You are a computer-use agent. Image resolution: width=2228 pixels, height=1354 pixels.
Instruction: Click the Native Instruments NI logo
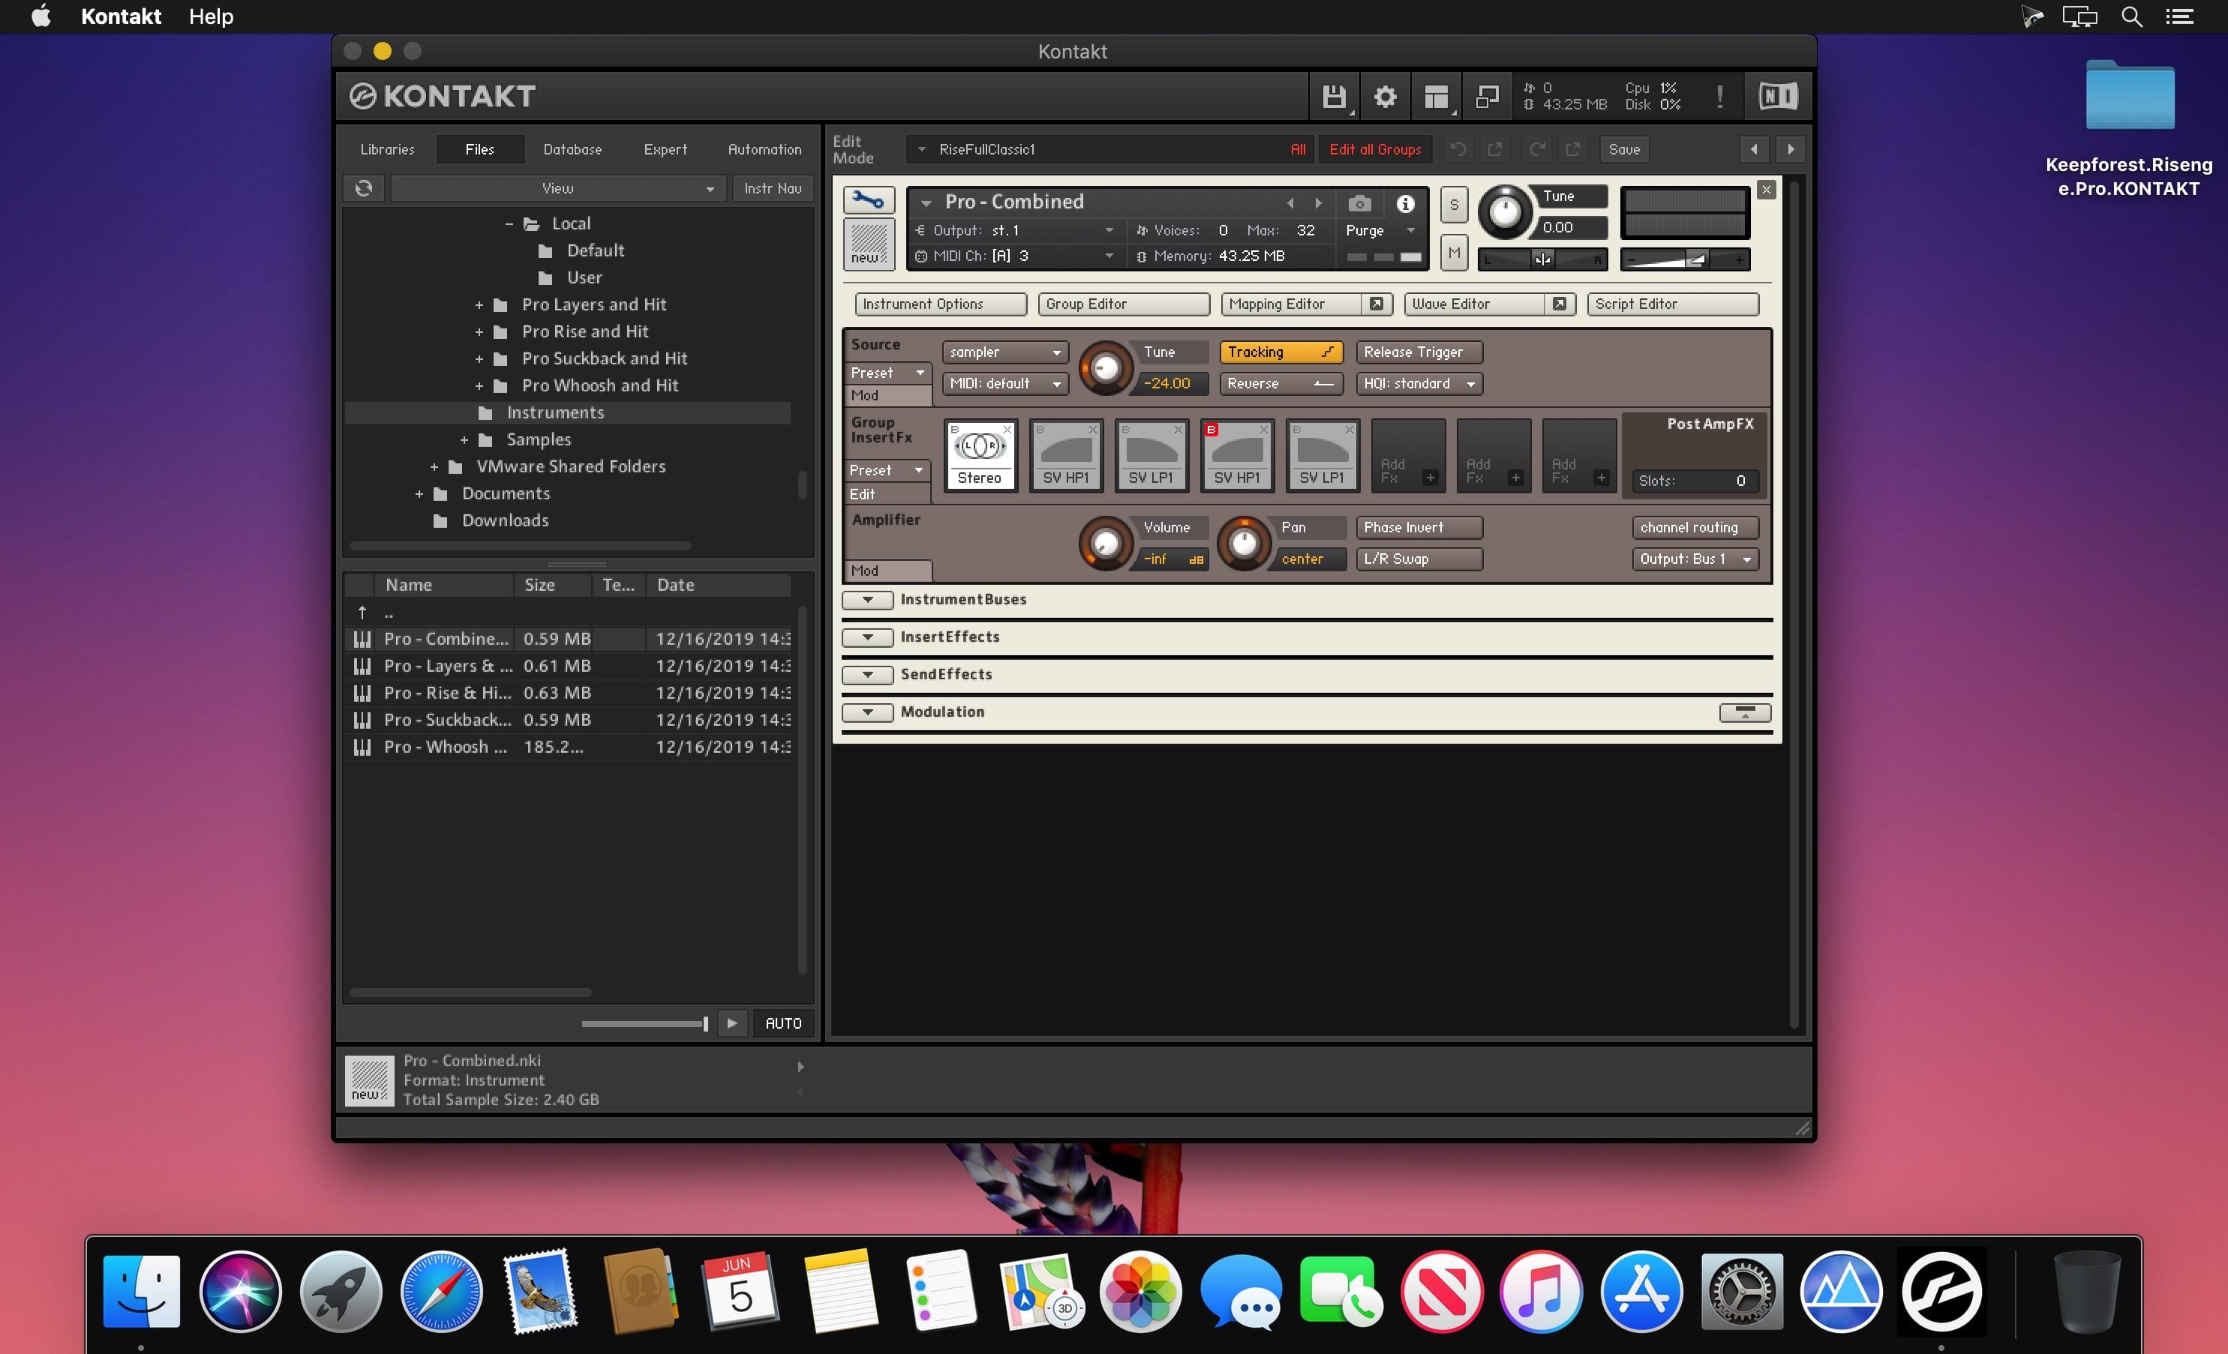(x=1778, y=96)
